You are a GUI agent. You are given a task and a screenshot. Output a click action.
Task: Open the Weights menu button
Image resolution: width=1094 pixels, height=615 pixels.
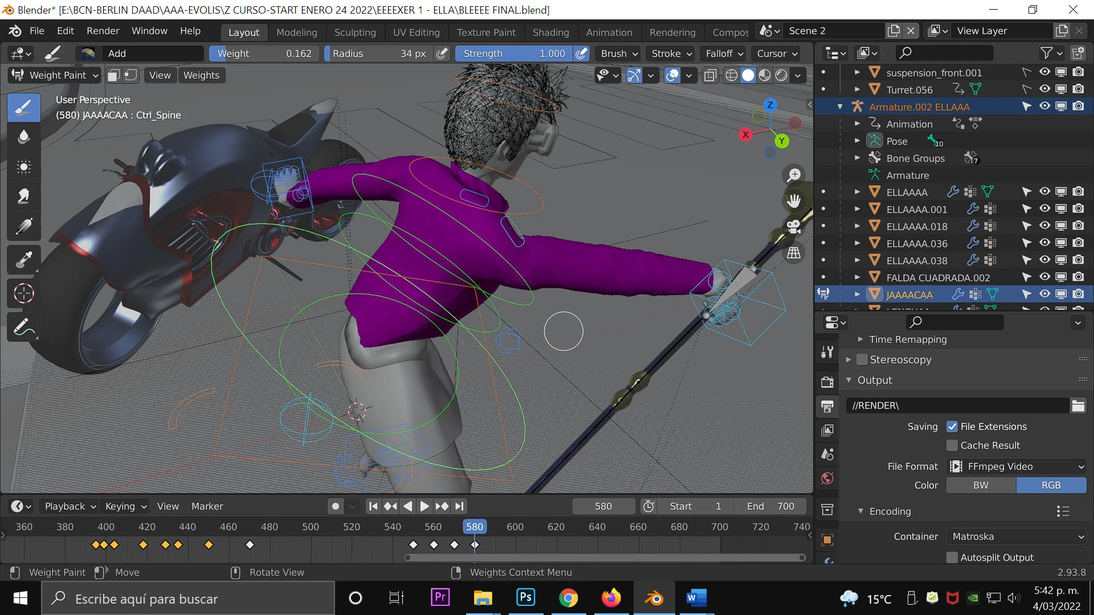click(201, 75)
